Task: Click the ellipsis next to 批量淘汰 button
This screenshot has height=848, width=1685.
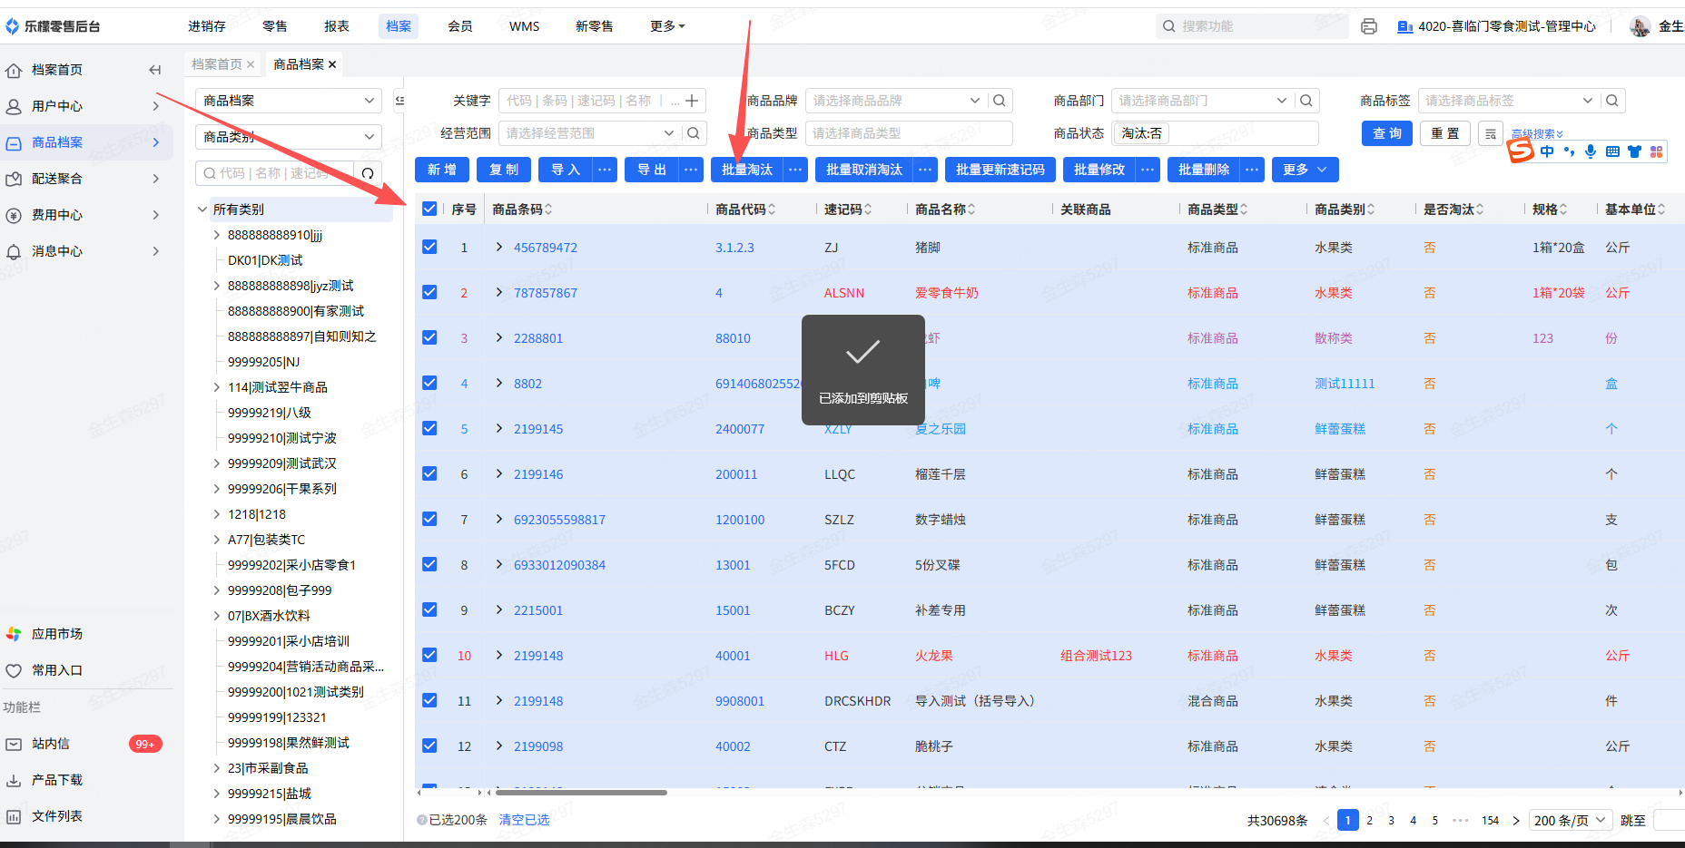Action: pyautogui.click(x=795, y=170)
